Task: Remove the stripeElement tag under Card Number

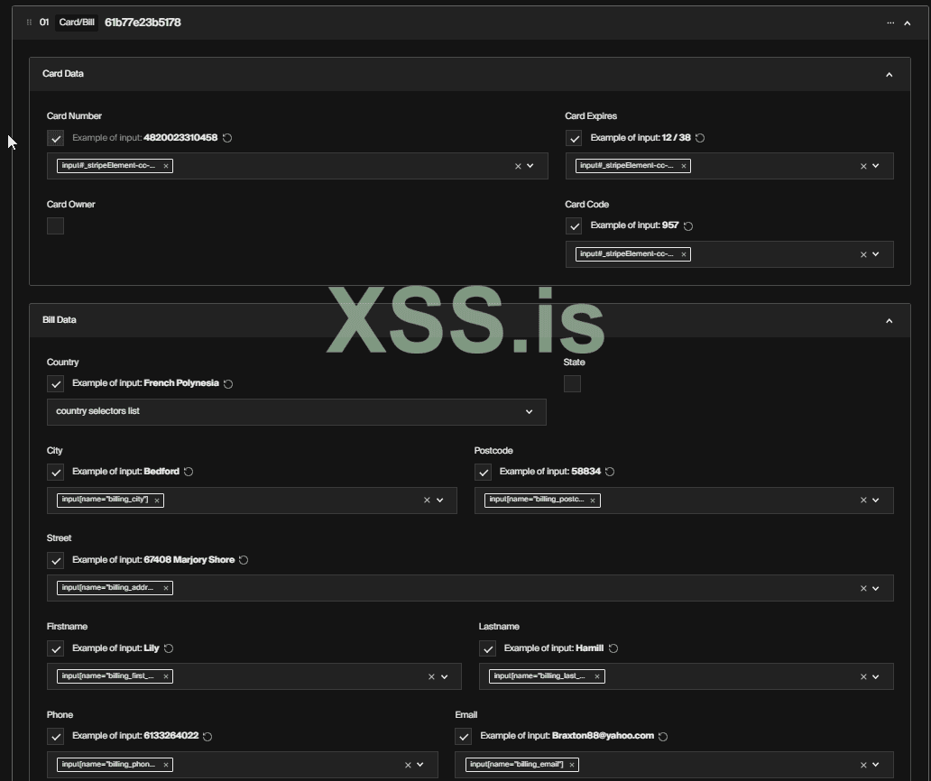Action: click(x=166, y=166)
